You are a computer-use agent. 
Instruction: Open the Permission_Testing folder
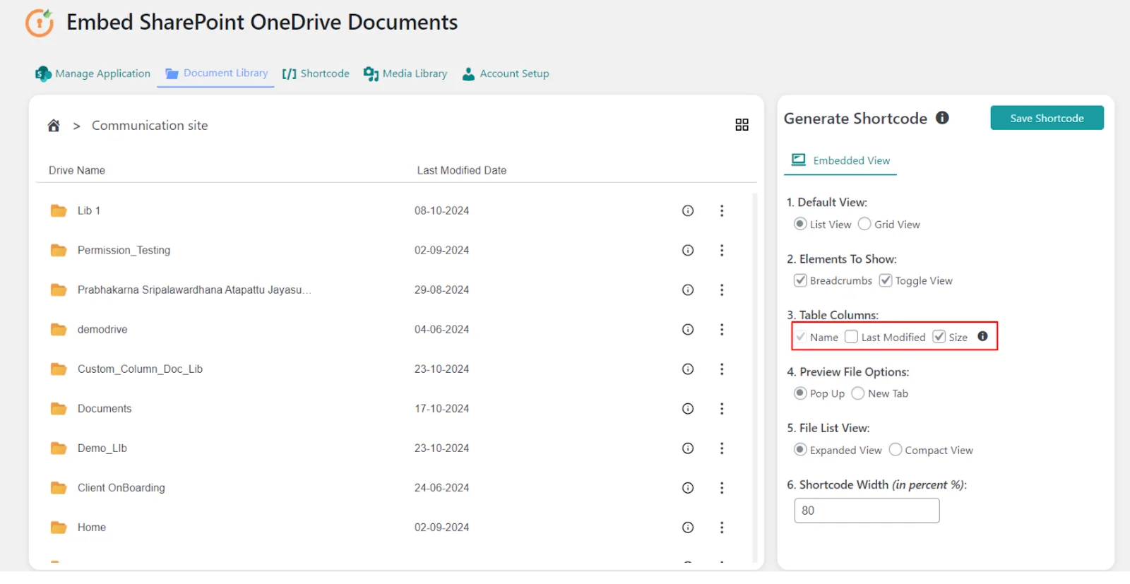(124, 250)
